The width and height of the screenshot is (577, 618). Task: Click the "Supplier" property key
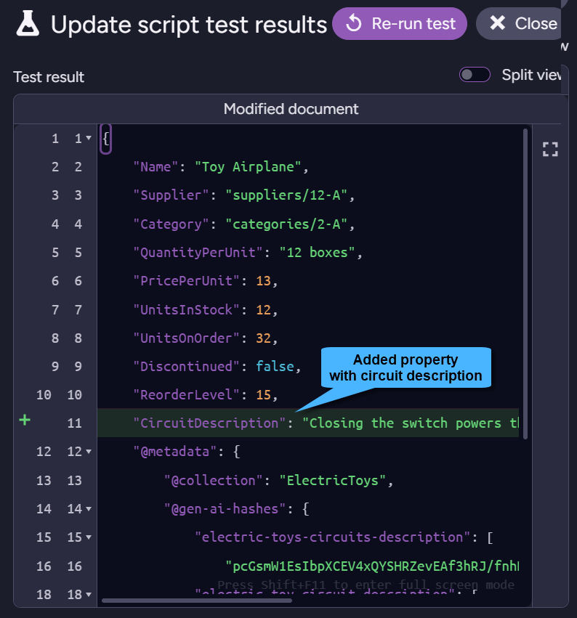172,195
